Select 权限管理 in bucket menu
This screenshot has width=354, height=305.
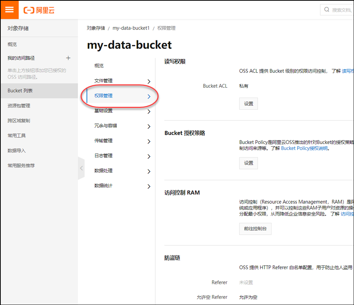click(x=104, y=96)
